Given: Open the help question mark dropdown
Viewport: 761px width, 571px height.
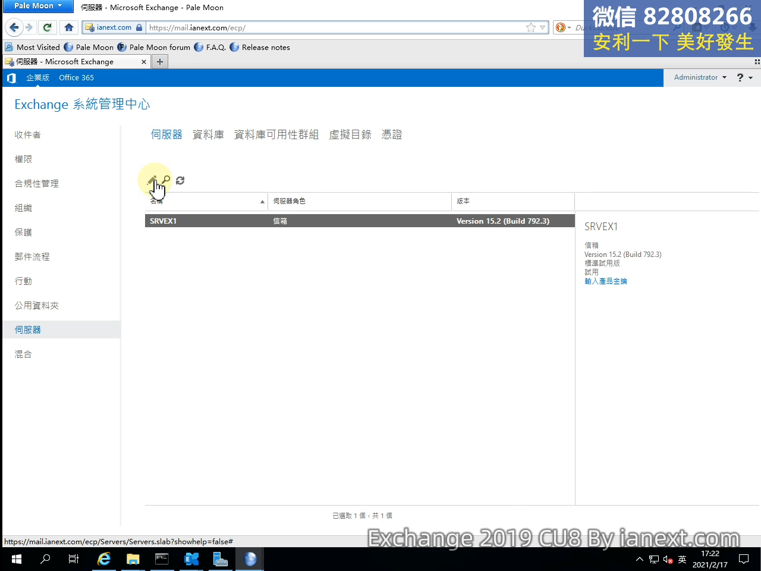Looking at the screenshot, I should [744, 78].
